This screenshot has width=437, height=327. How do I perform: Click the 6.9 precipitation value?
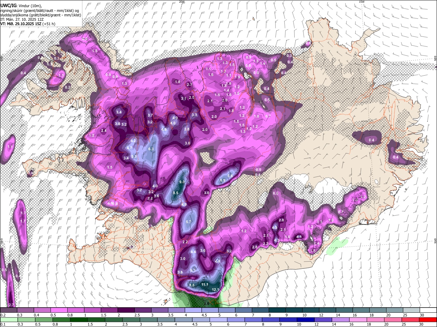[x=223, y=180]
